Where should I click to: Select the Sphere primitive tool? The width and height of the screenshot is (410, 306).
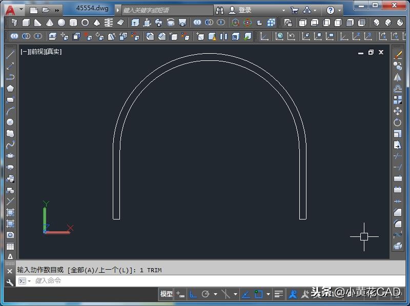pos(61,23)
